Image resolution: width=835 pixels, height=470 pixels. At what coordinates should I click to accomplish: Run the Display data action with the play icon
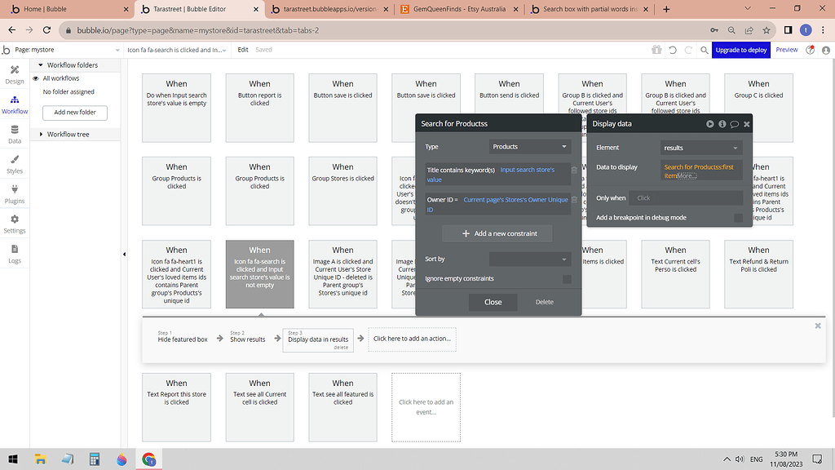pyautogui.click(x=709, y=124)
